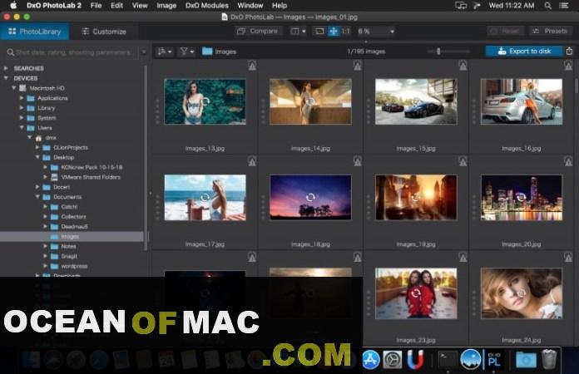The height and width of the screenshot is (374, 579).
Task: Open the DxO Modules menu
Action: coord(207,6)
